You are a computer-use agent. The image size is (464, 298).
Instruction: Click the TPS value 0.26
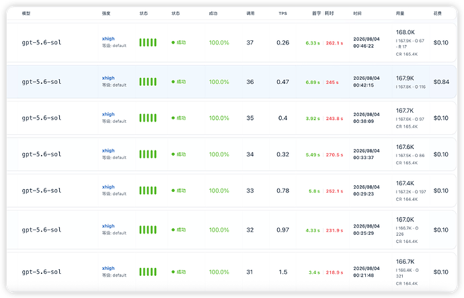tap(283, 42)
